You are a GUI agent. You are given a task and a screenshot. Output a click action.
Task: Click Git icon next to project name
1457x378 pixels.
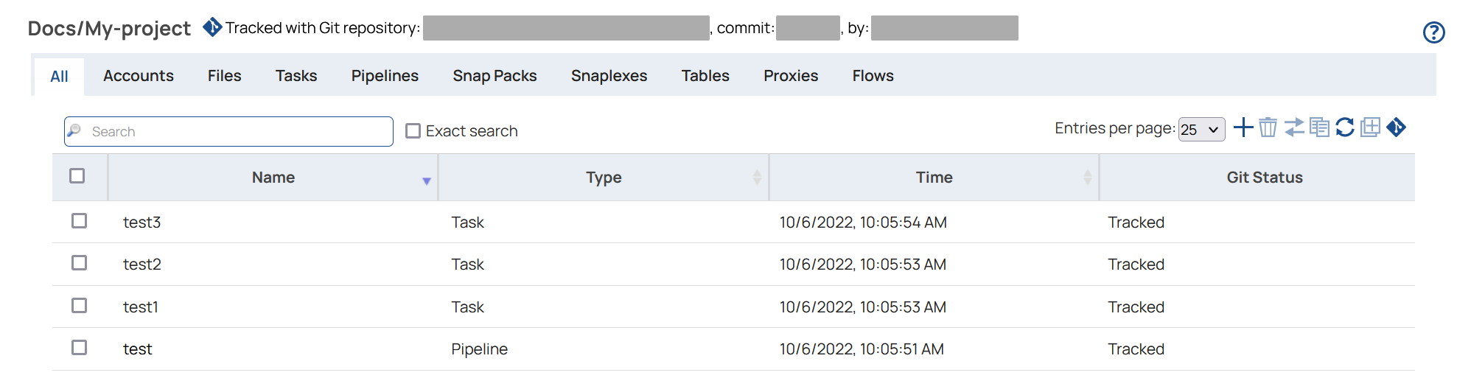(212, 27)
